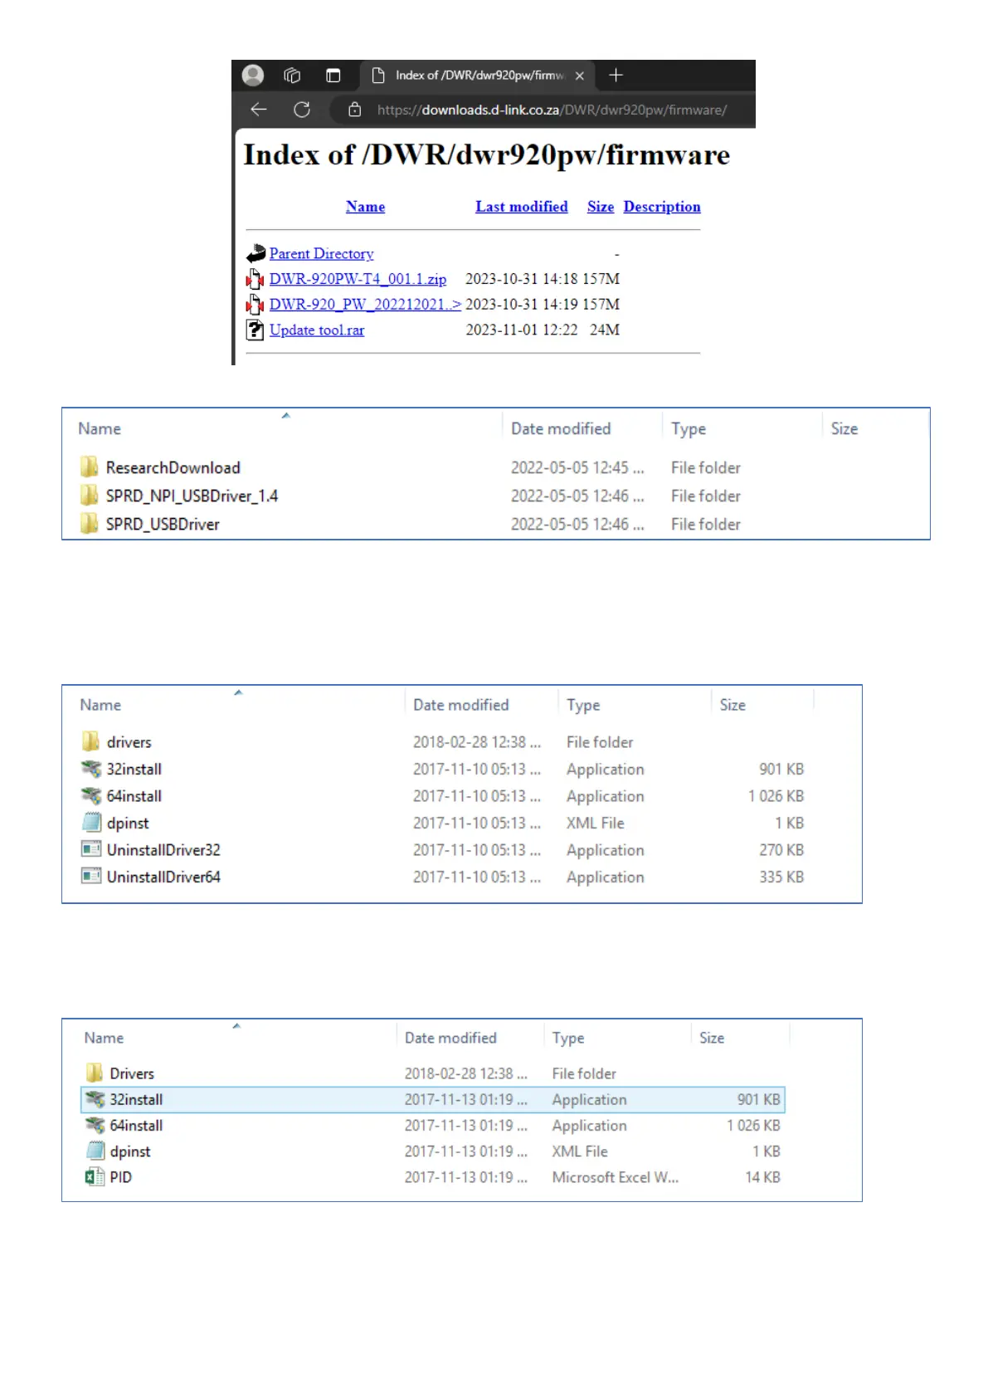Screen dimensions: 988x1398
Task: Click the 335 KB size cell
Action: coord(781,877)
